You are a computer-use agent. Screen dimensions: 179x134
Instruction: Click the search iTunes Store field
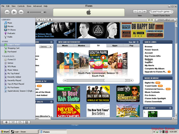[x=161, y=12]
